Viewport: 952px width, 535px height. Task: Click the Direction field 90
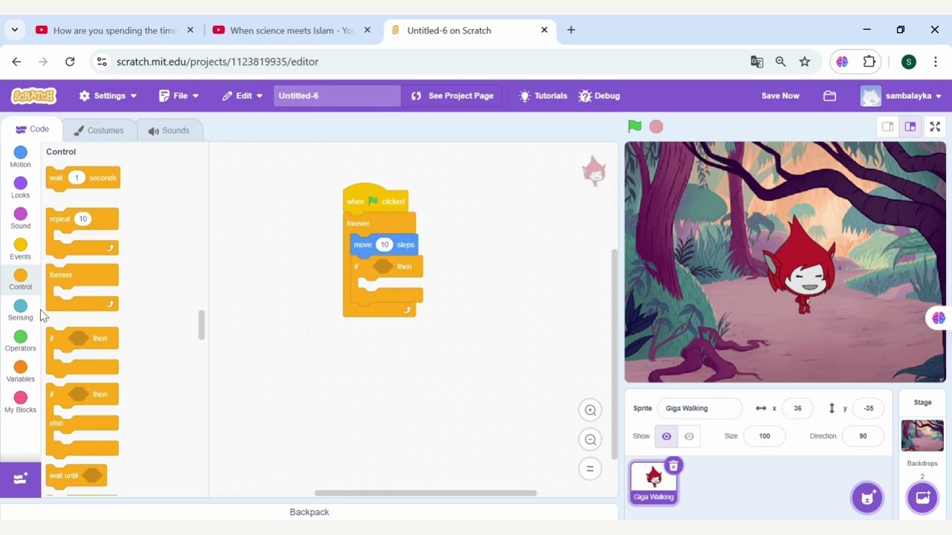click(x=863, y=436)
